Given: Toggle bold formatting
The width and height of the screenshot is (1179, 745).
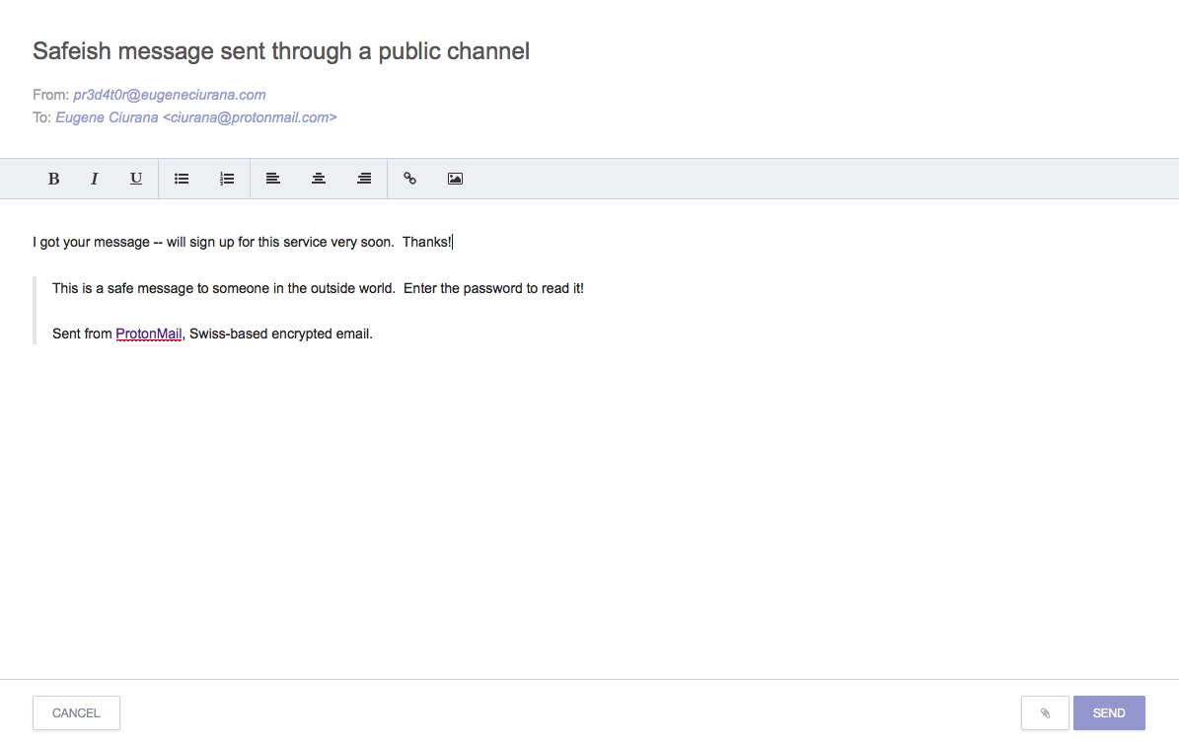Looking at the screenshot, I should tap(53, 179).
